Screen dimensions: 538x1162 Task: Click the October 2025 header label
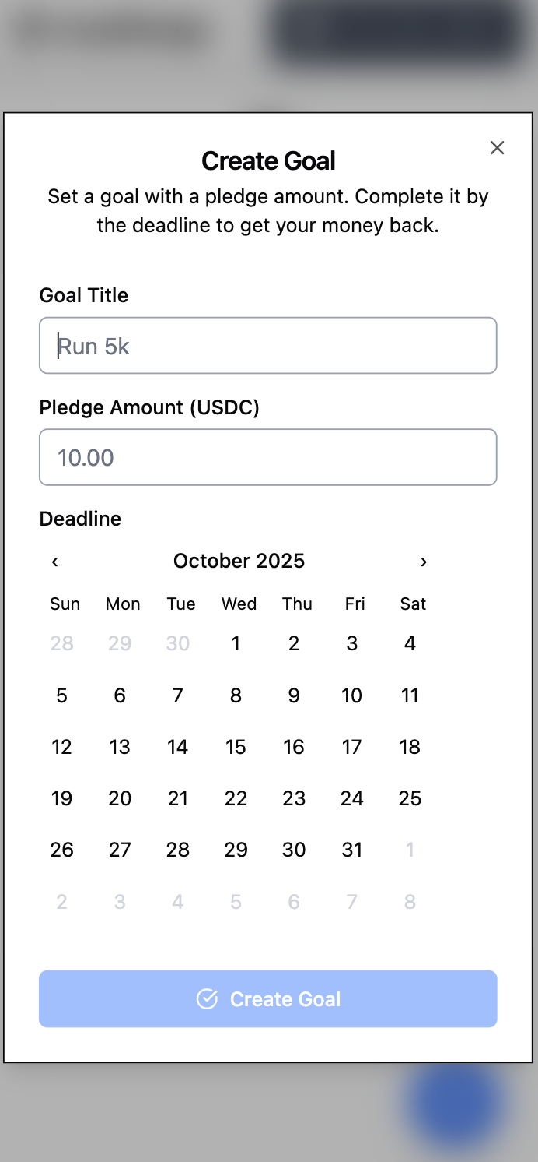point(239,561)
